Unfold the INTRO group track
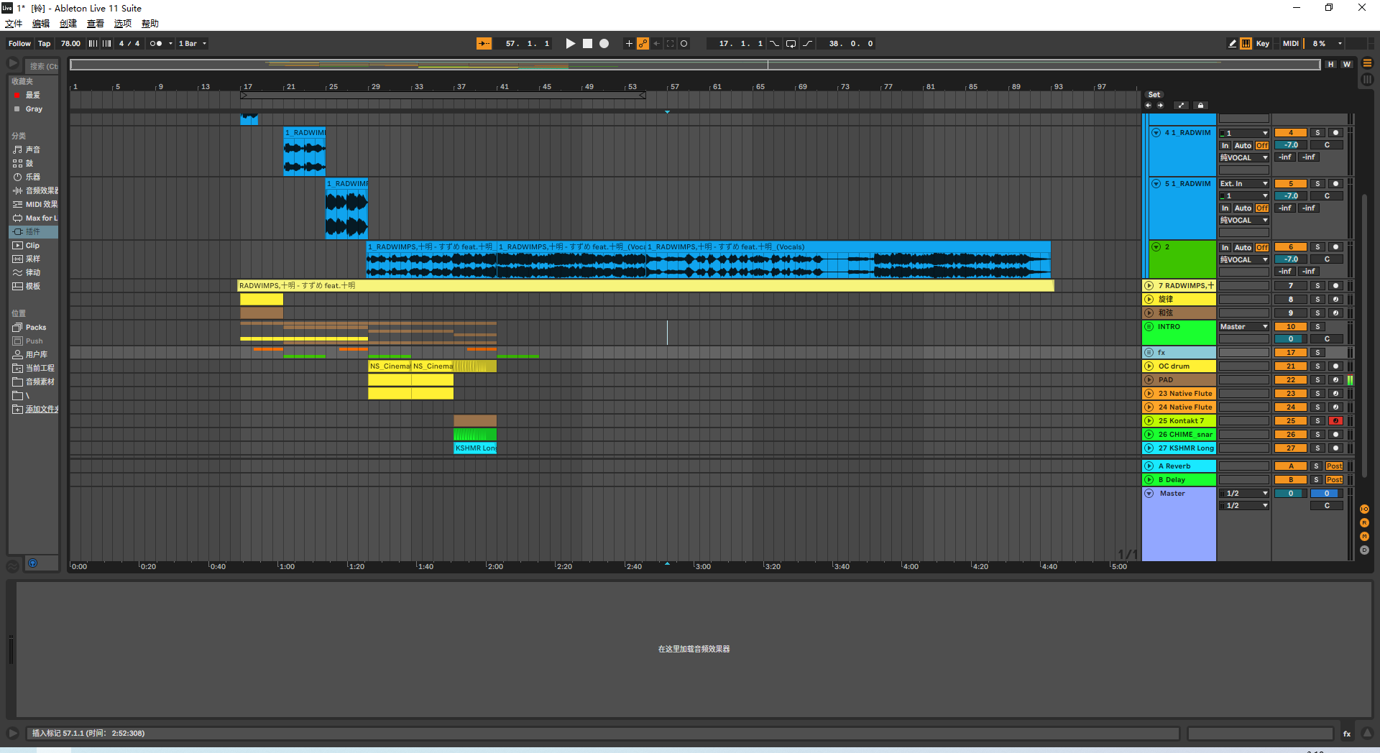Viewport: 1380px width, 753px height. (x=1149, y=327)
